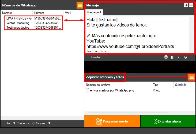Select the Message 1 tab

(x=93, y=12)
